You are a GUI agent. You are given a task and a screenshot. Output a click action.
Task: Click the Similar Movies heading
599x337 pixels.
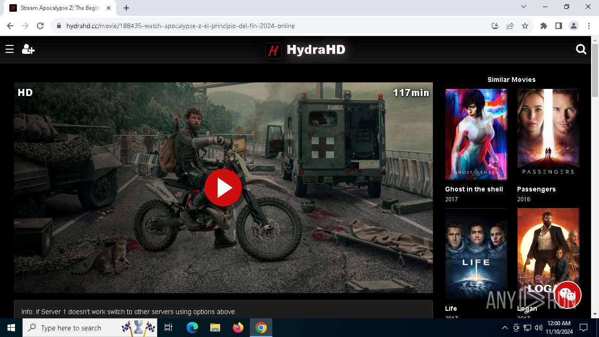click(x=511, y=80)
